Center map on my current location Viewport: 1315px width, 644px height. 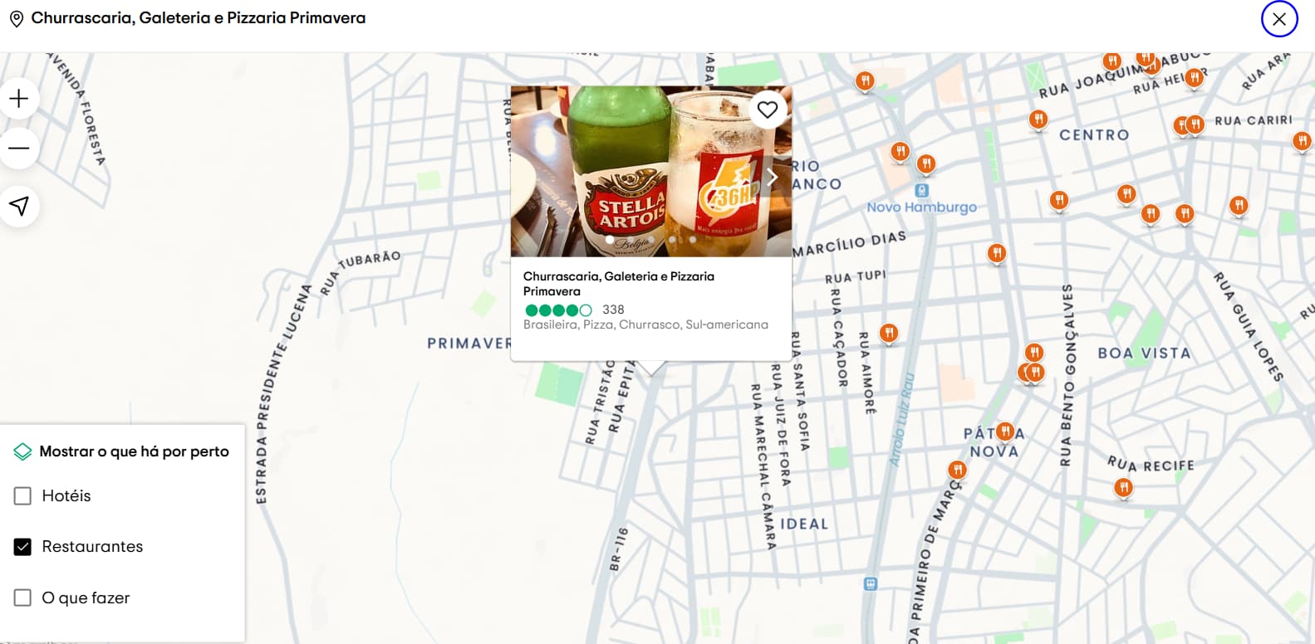19,206
